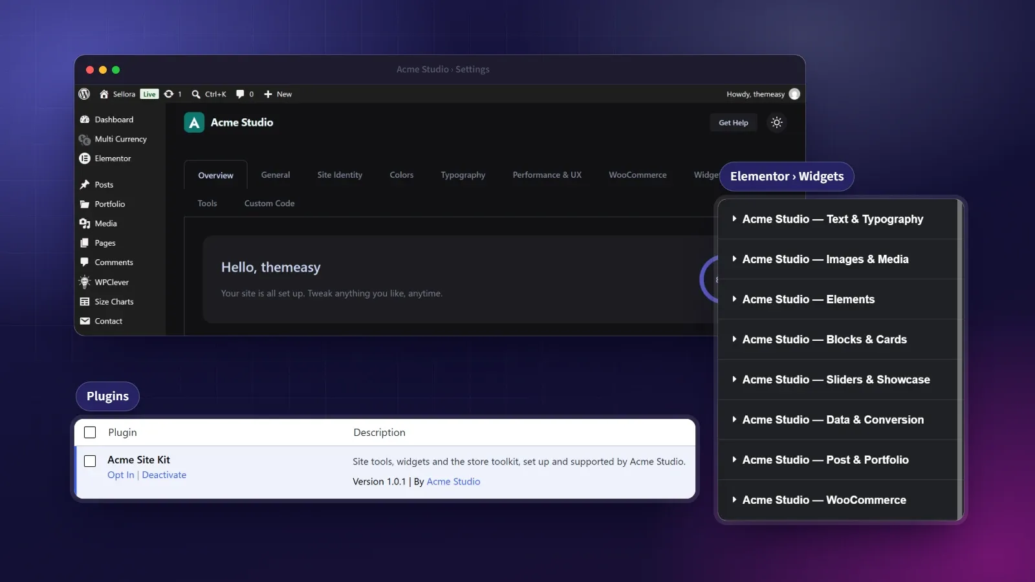Click the Description column header
The image size is (1035, 582).
point(379,433)
